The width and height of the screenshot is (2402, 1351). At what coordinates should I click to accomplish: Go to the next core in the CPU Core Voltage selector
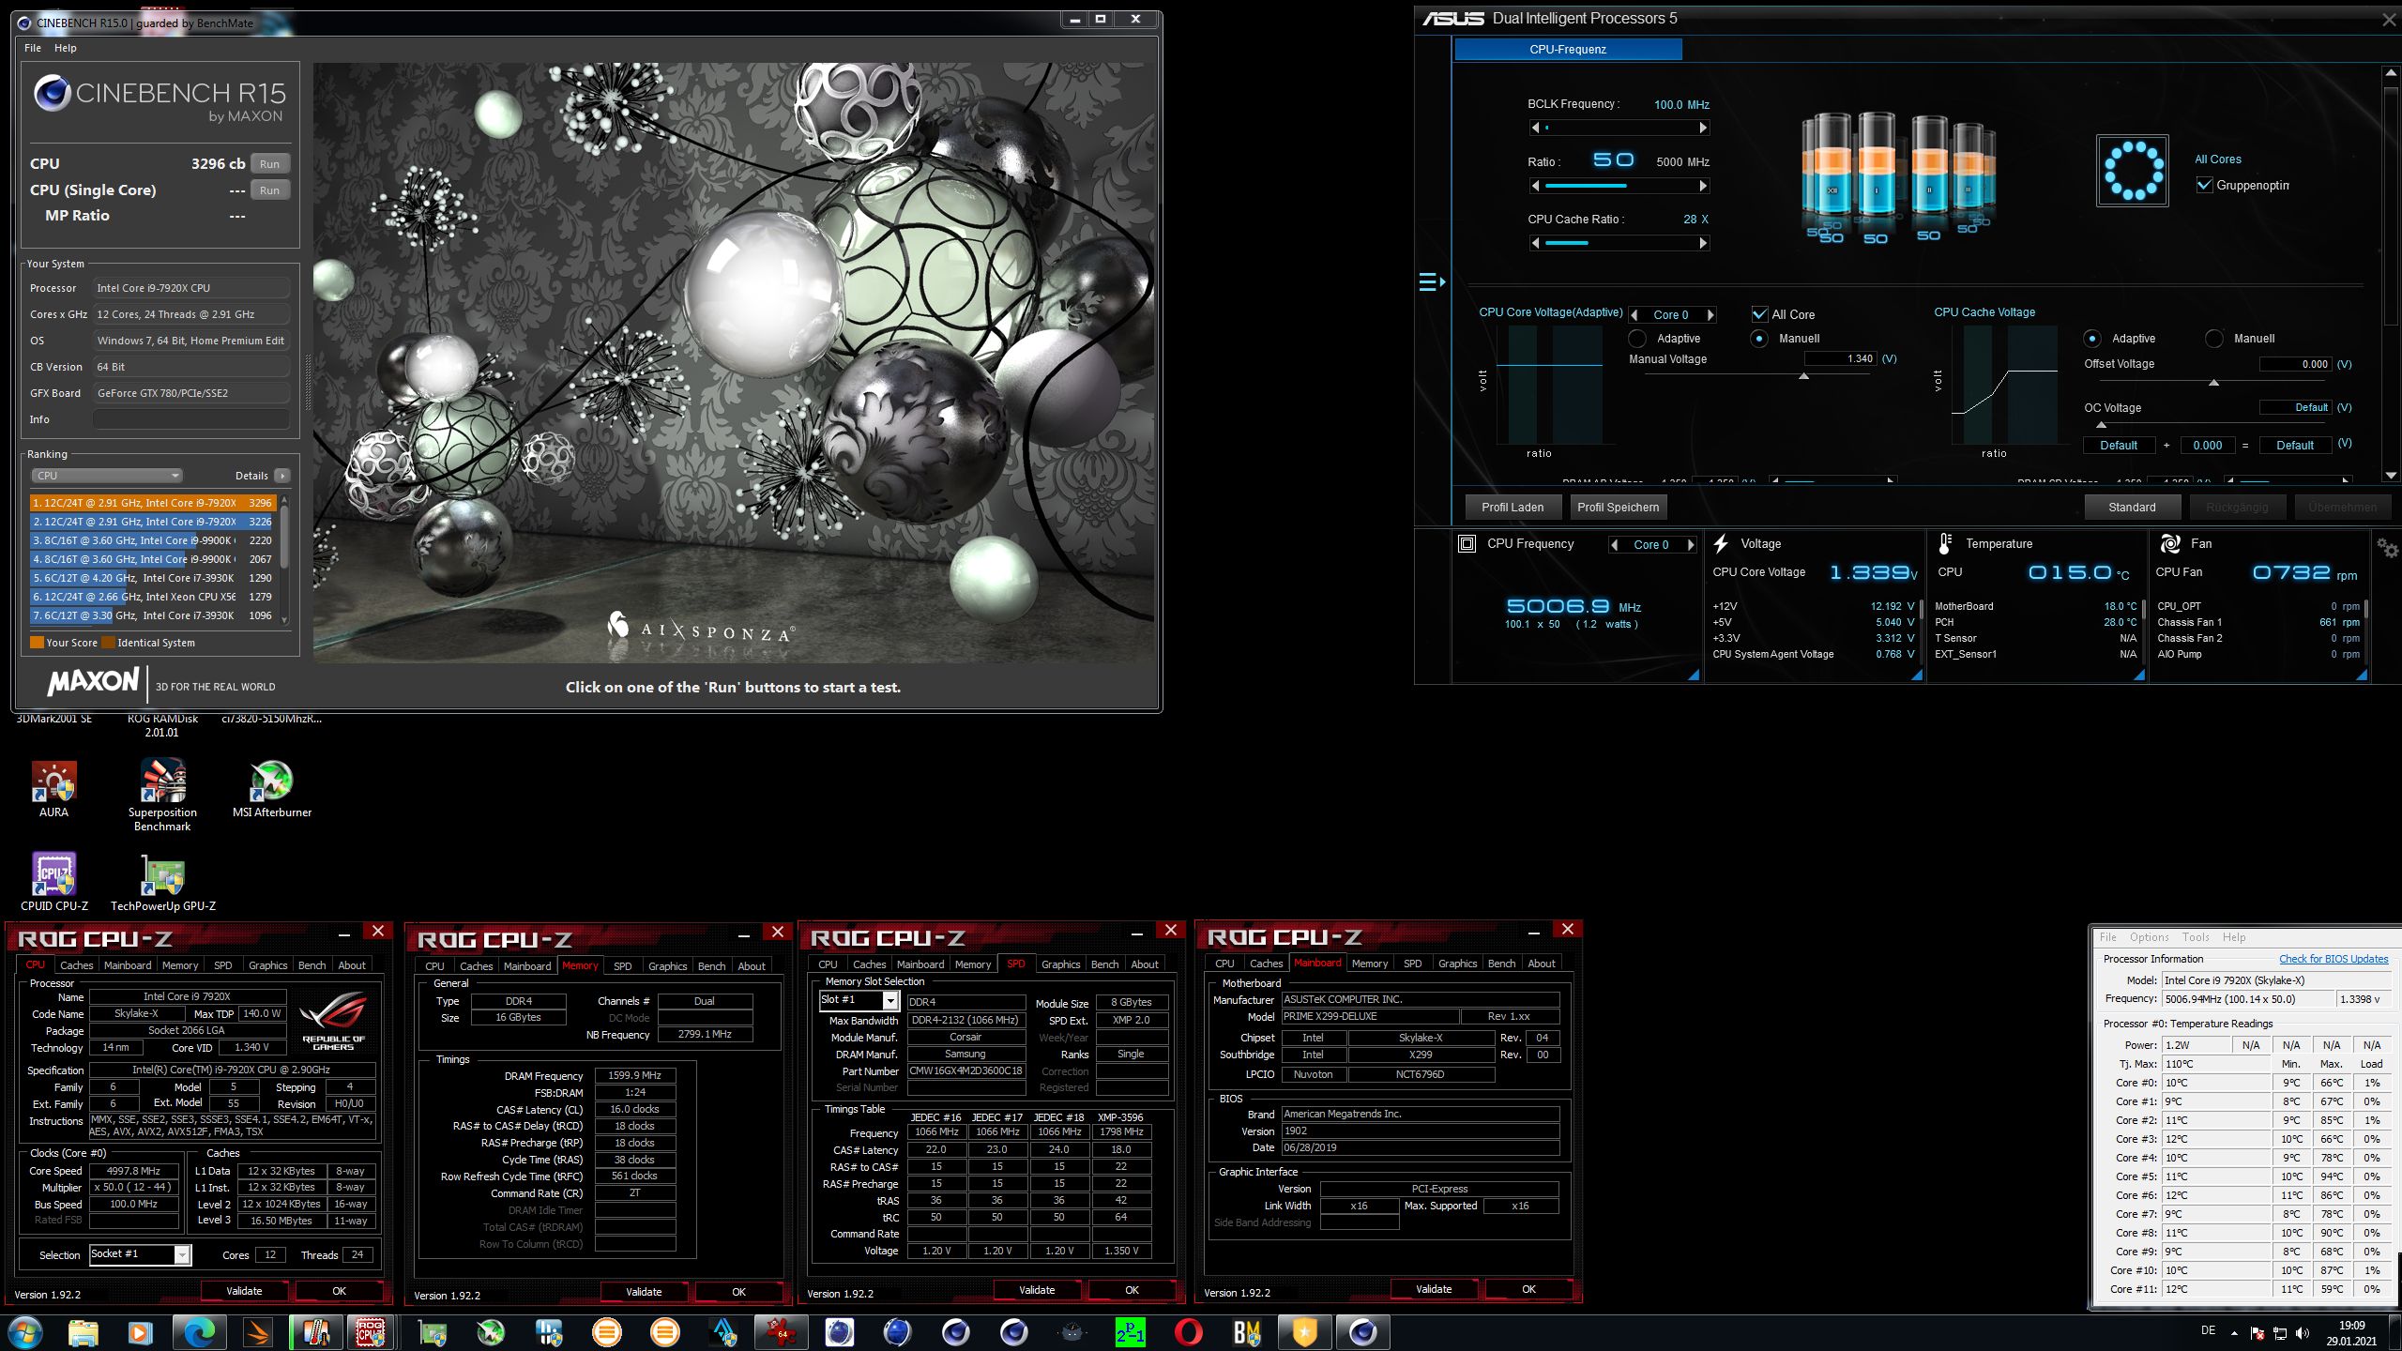(x=1710, y=315)
